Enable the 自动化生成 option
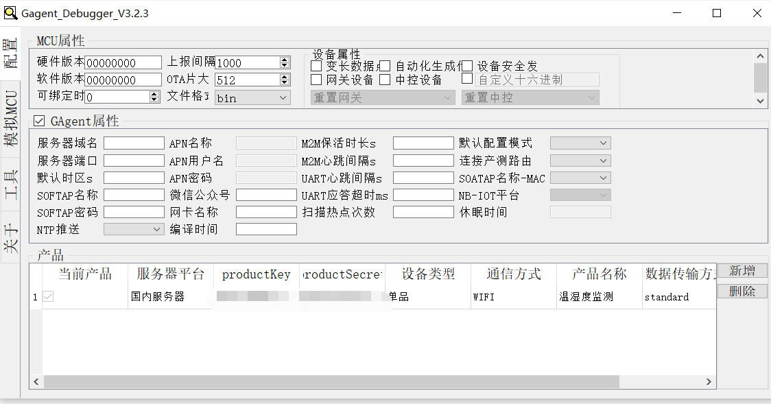Image resolution: width=771 pixels, height=404 pixels. [384, 66]
